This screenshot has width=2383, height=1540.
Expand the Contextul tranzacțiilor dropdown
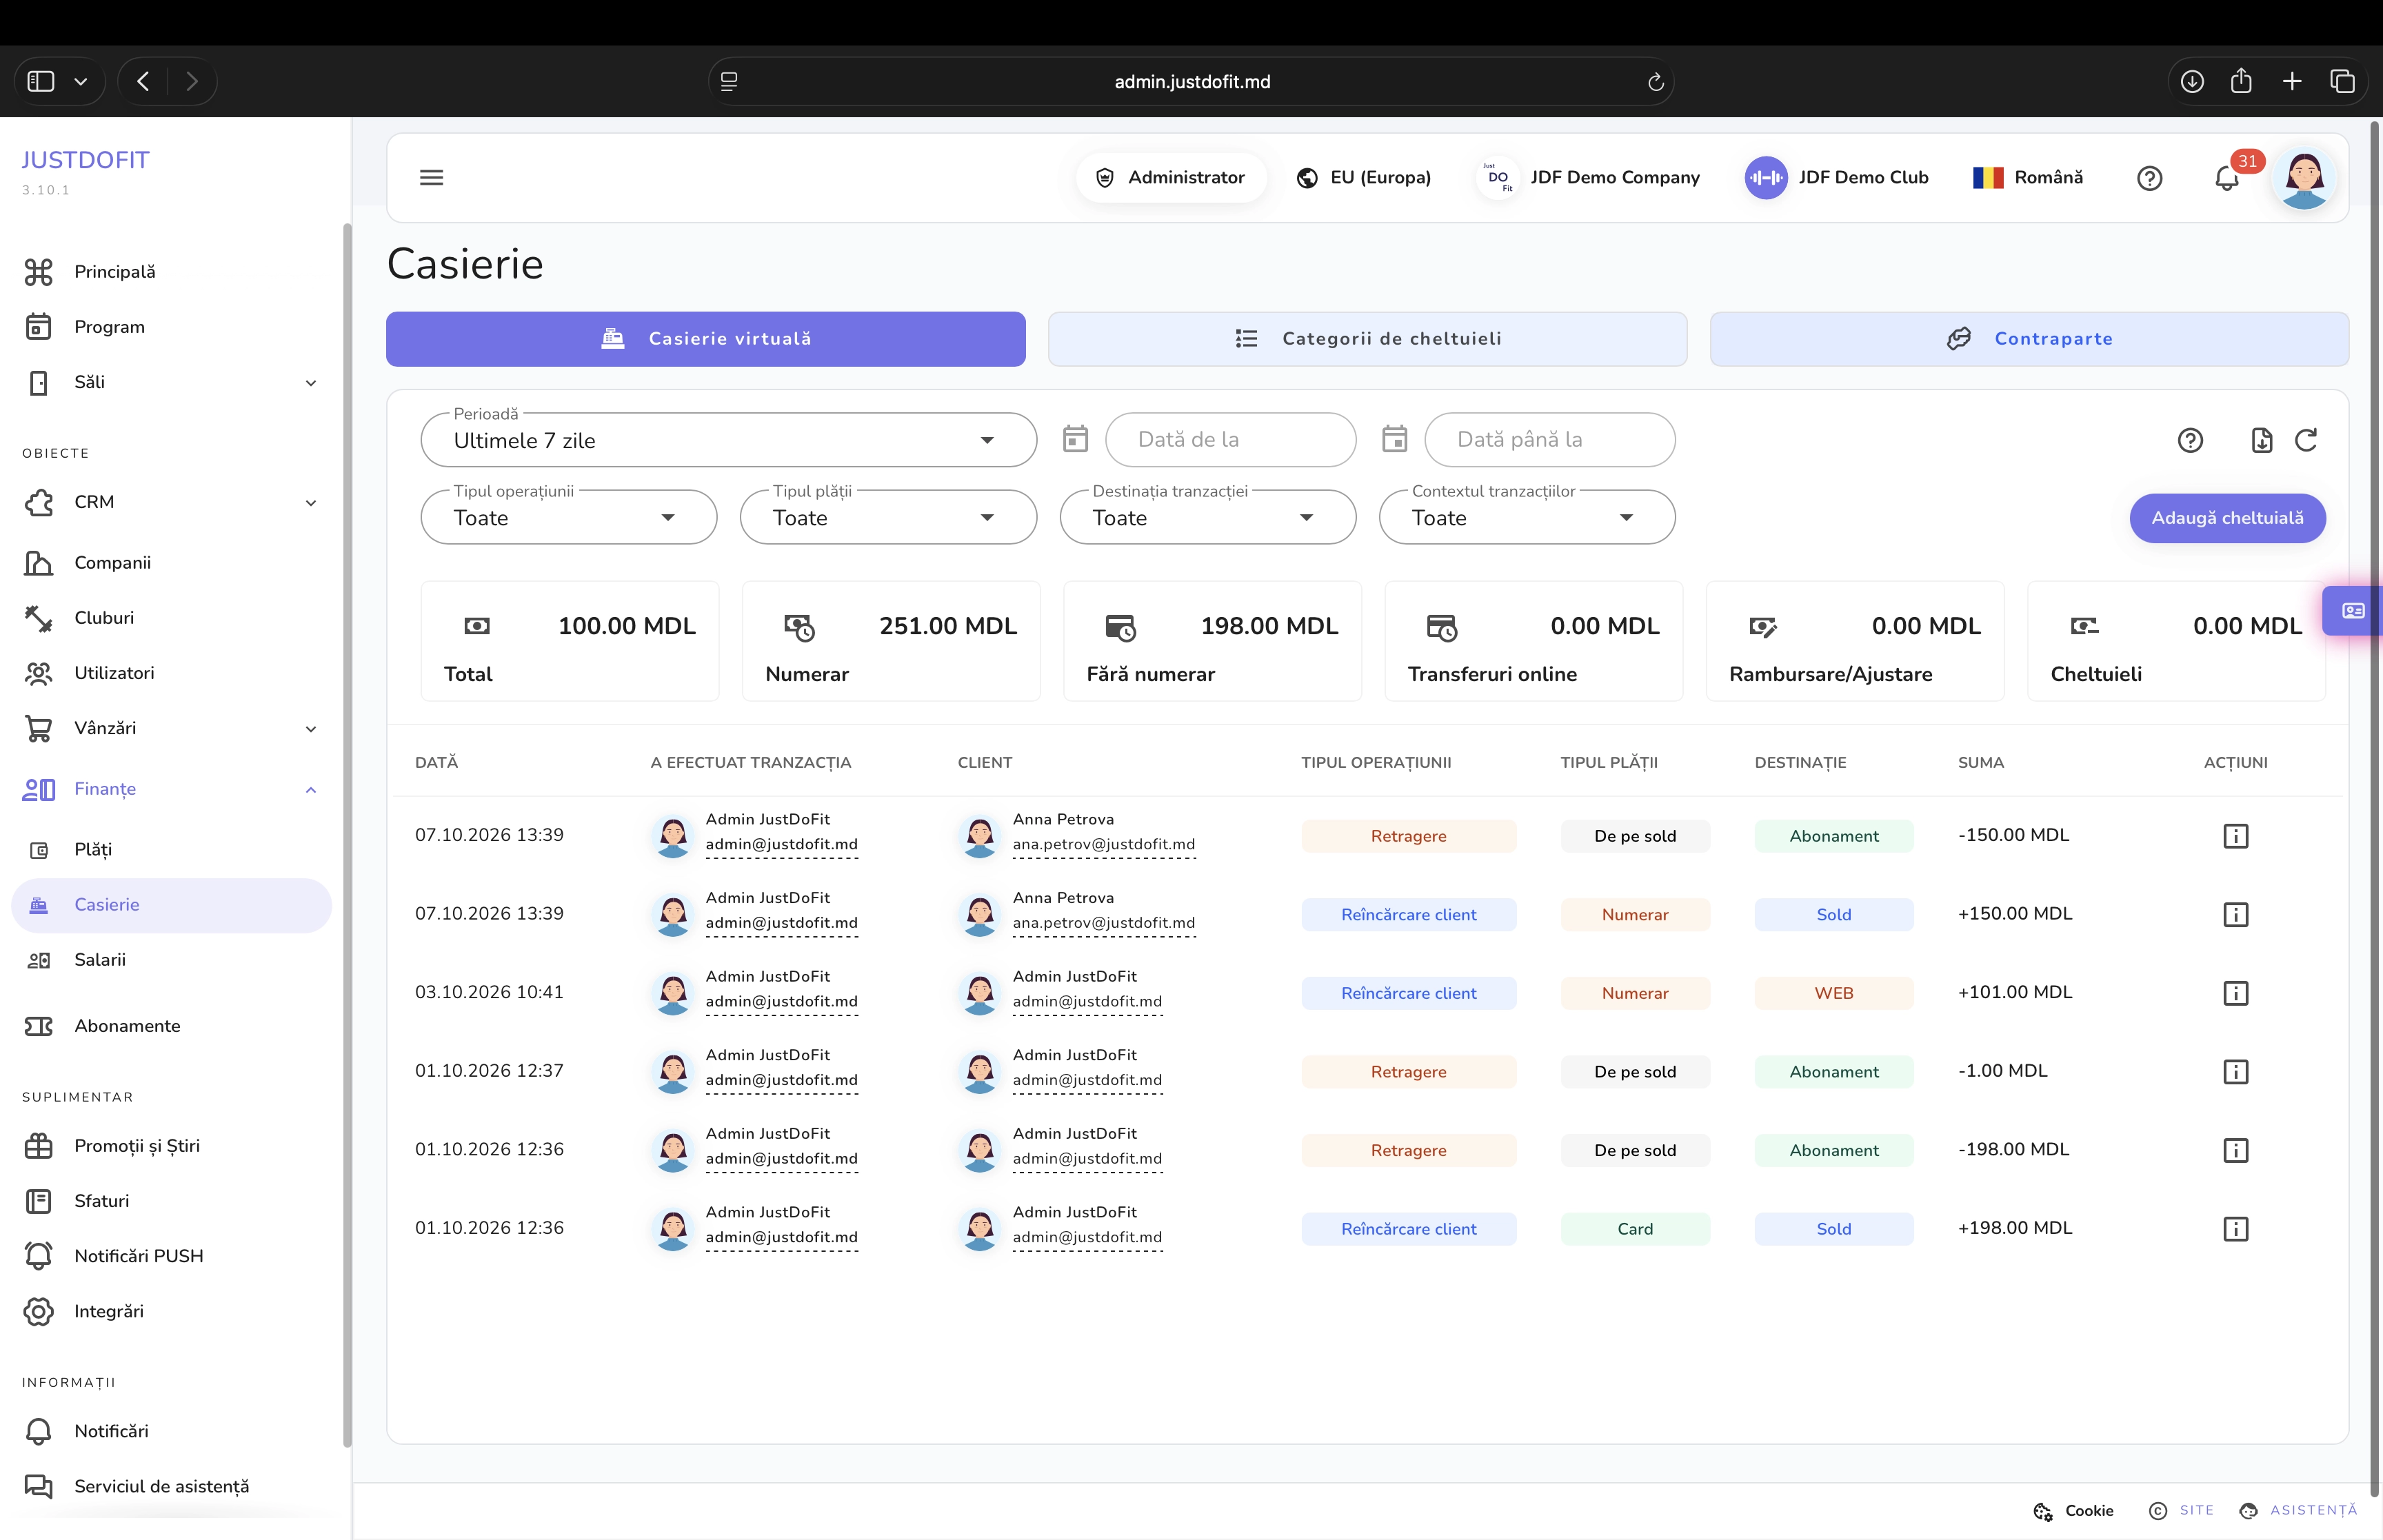point(1526,517)
